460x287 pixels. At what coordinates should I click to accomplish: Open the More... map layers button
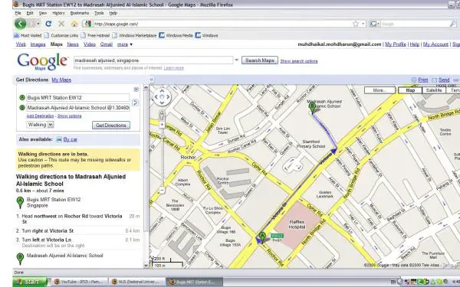coord(379,90)
